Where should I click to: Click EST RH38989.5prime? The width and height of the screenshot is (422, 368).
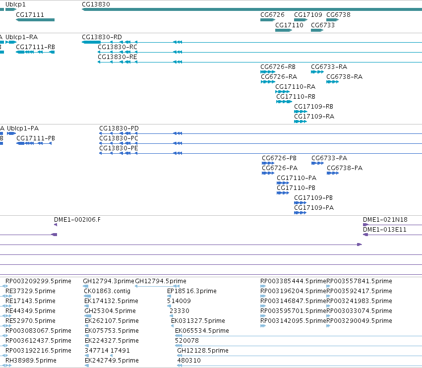[31, 360]
